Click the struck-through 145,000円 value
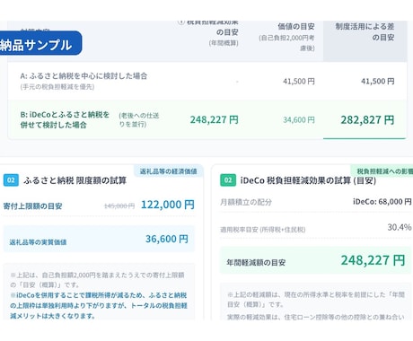 [119, 206]
